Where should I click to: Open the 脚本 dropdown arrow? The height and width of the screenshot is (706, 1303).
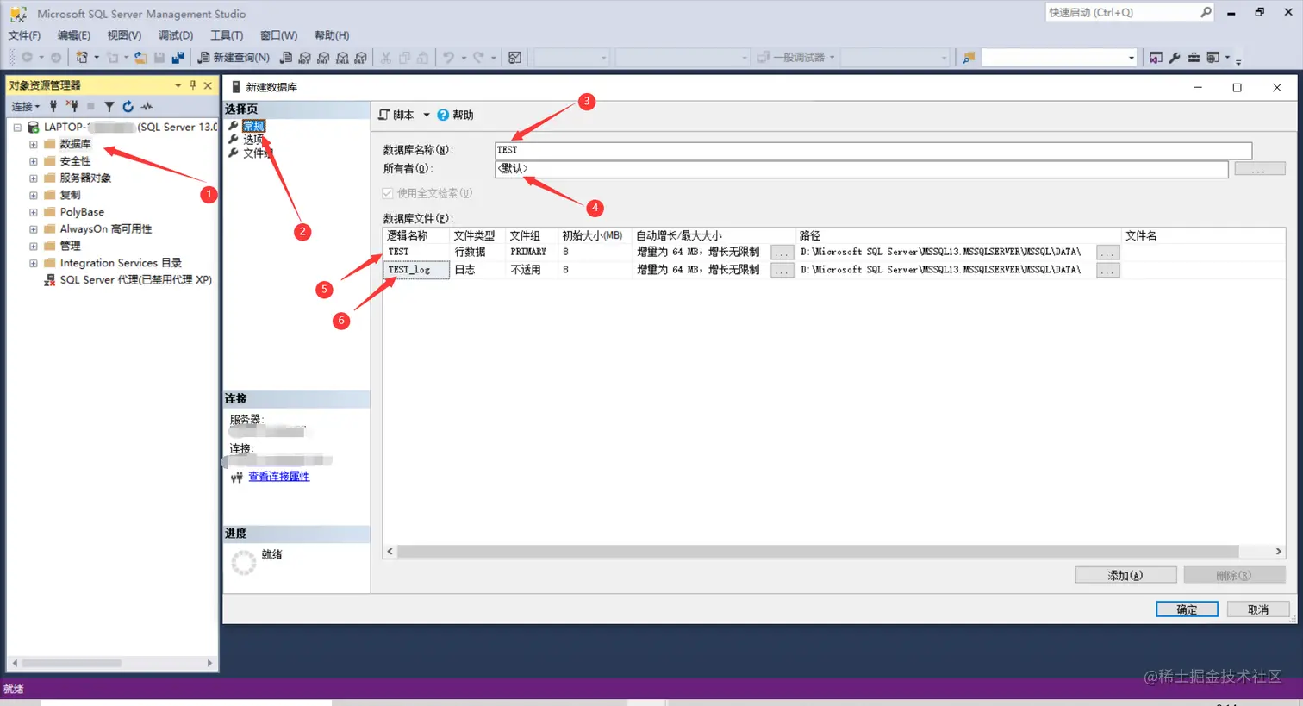coord(426,115)
